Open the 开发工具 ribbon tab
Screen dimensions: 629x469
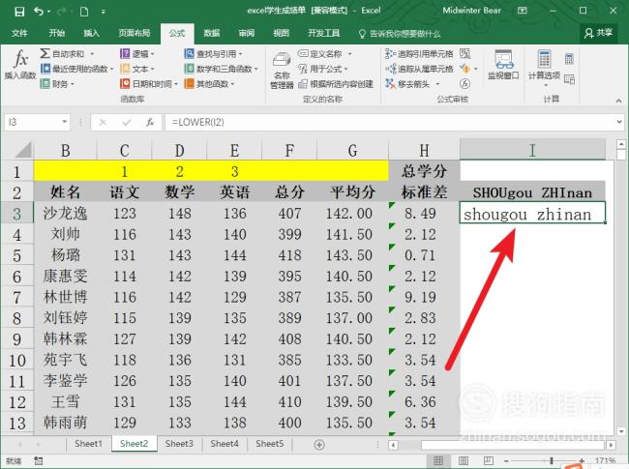click(x=323, y=33)
